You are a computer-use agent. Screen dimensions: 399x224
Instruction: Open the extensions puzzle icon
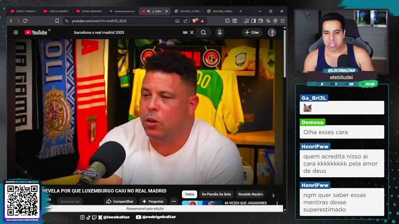[x=227, y=21]
